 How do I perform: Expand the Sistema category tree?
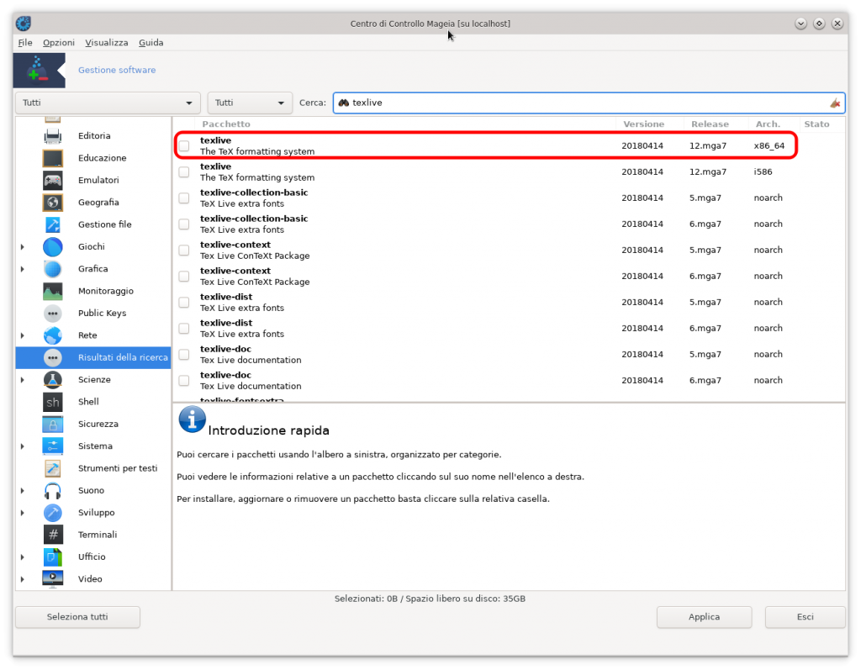pyautogui.click(x=21, y=446)
